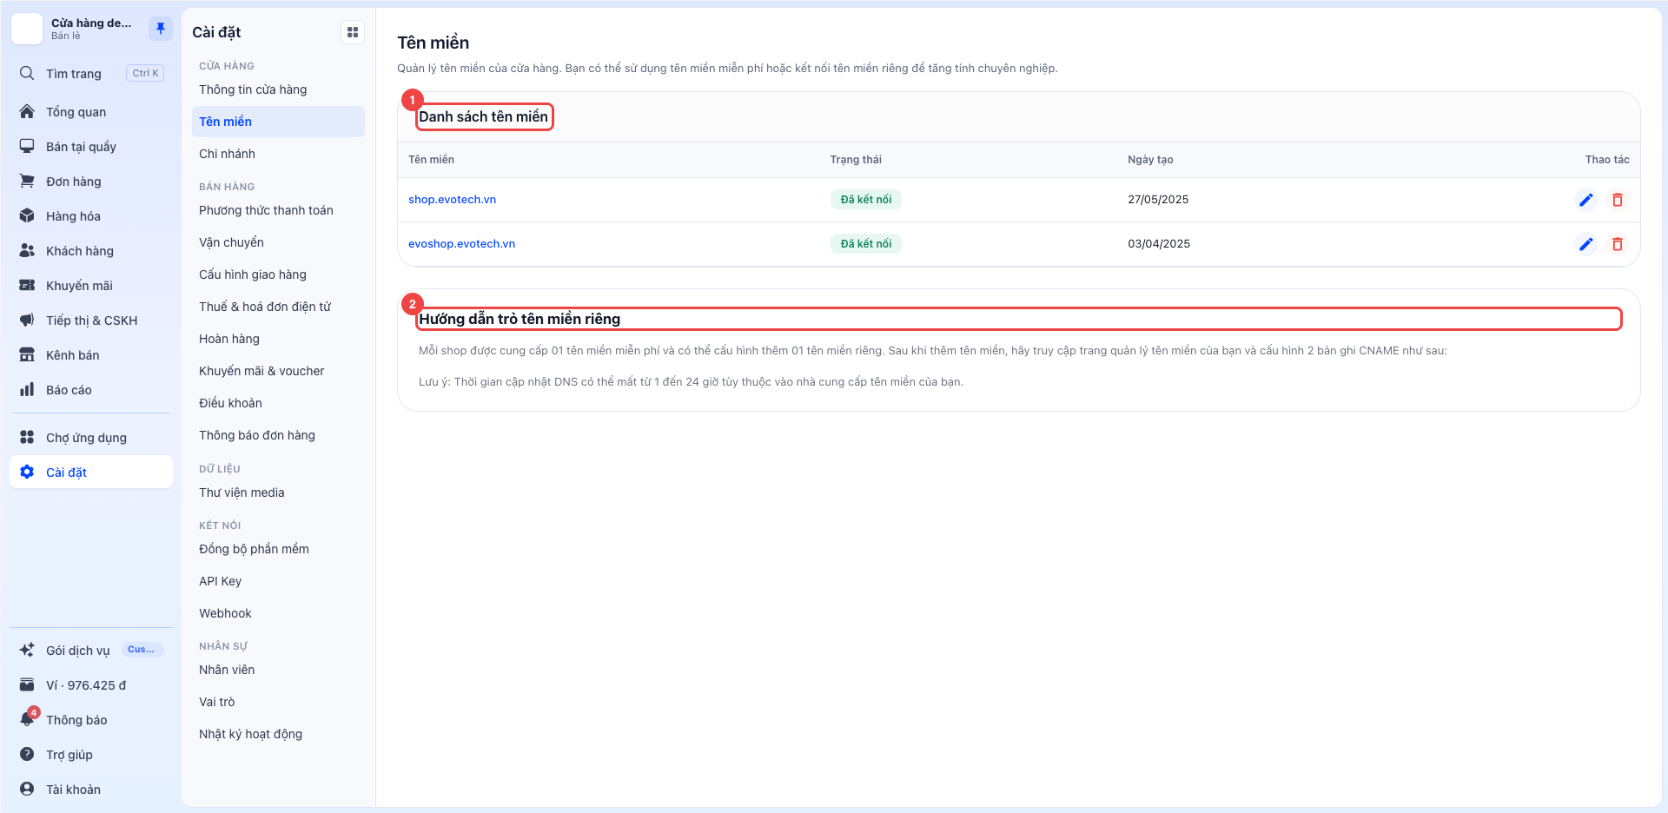The image size is (1668, 813).
Task: Click the pin icon beside store name
Action: [161, 29]
